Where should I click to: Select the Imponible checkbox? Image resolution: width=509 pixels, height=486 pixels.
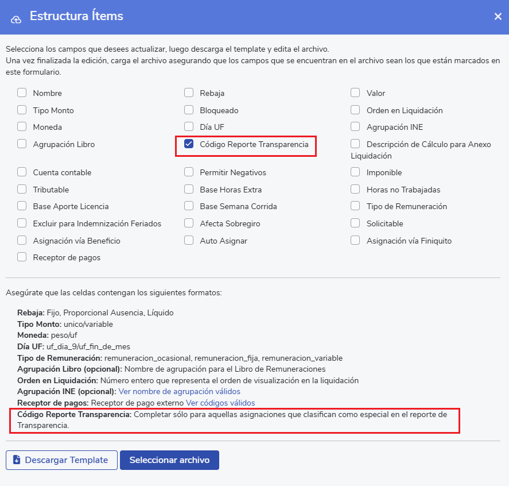coord(356,172)
